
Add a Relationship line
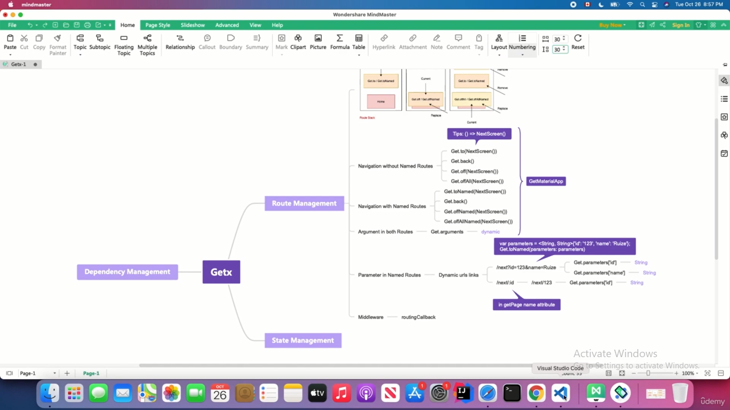180,42
